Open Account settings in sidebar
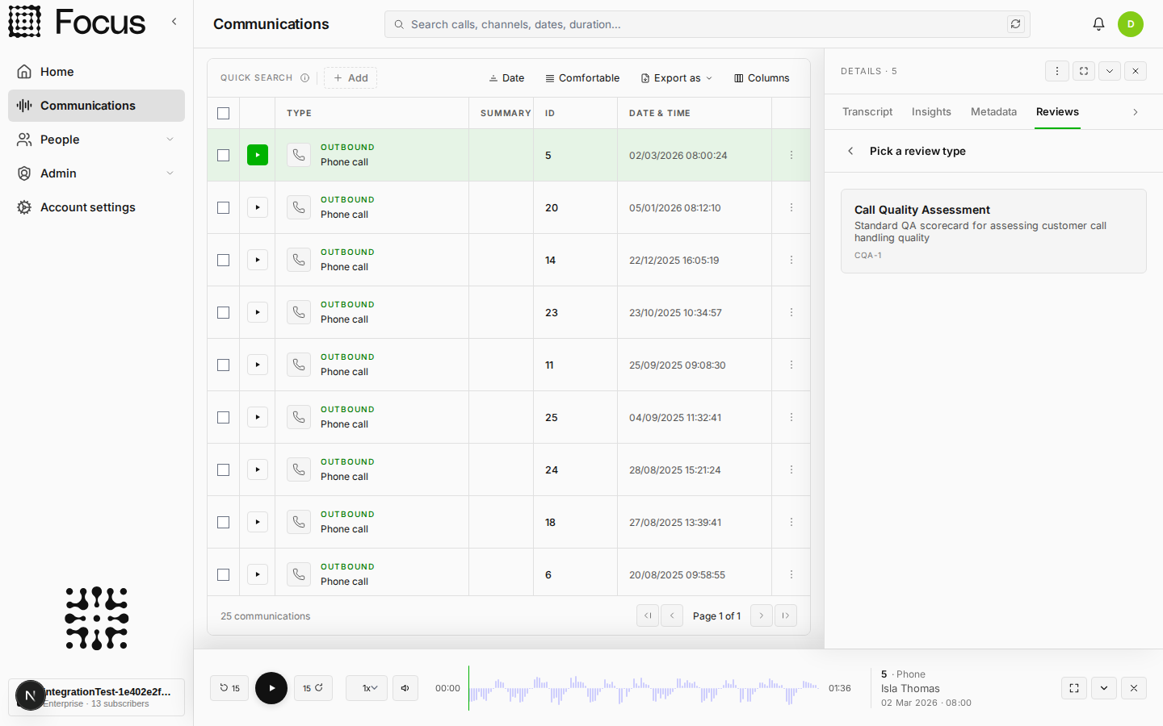The width and height of the screenshot is (1163, 726). (x=96, y=207)
